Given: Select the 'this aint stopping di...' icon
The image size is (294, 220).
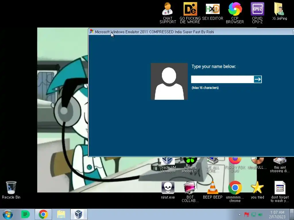Looking at the screenshot, I should coord(280,165).
